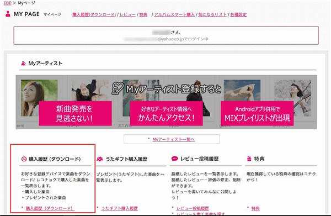Click the heart icon in the Myアーティスト banner
Image resolution: width=331 pixels, height=216 pixels.
pos(118,88)
